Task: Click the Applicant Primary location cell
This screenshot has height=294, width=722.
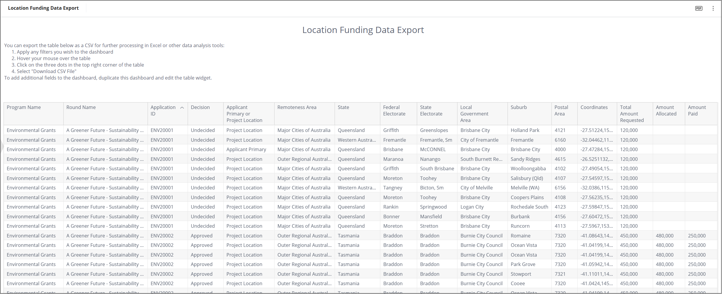Action: point(246,149)
